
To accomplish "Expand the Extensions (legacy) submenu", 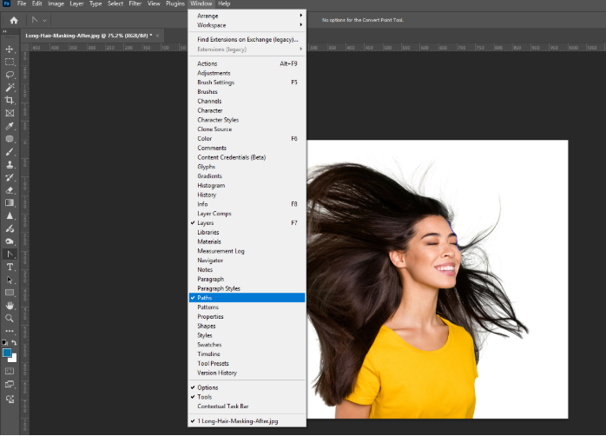I will point(247,50).
